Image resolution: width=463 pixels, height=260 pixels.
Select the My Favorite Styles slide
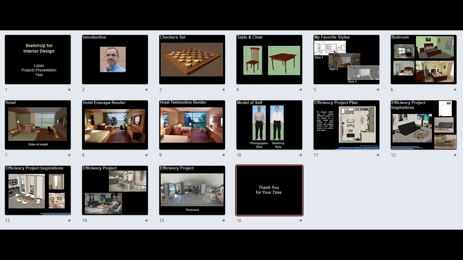(347, 60)
